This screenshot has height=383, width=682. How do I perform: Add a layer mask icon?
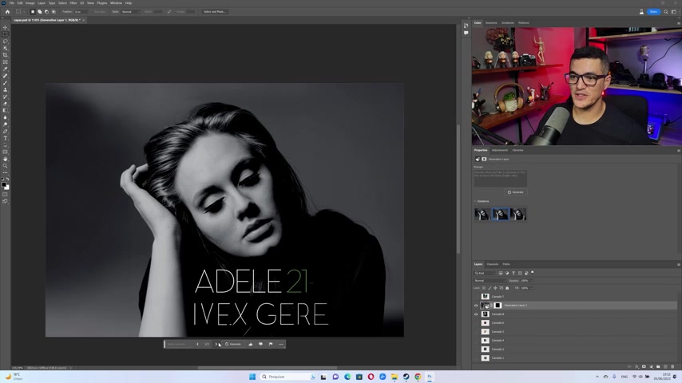644,366
